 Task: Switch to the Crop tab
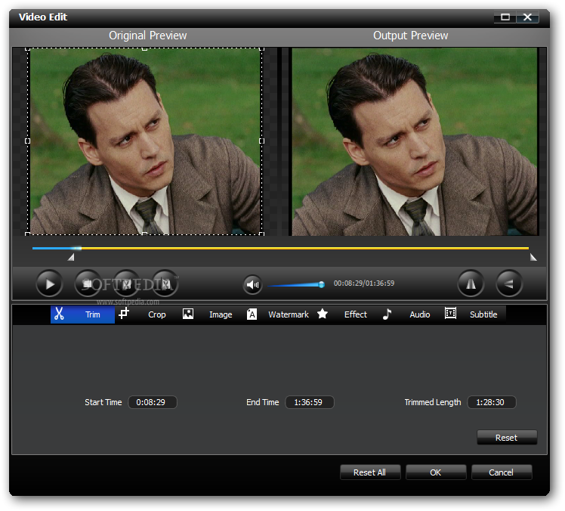(147, 314)
